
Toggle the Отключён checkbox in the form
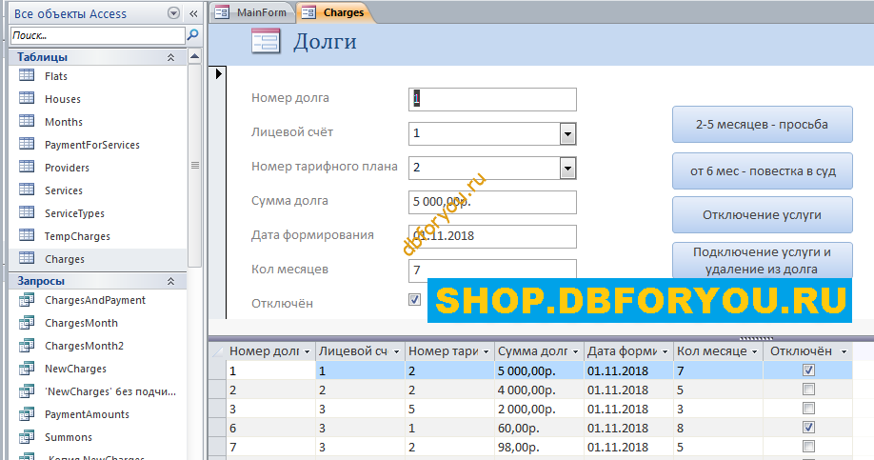pos(414,299)
